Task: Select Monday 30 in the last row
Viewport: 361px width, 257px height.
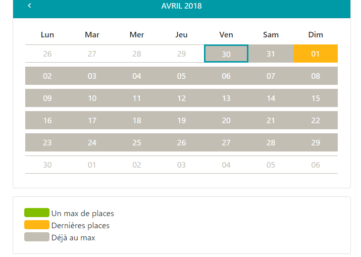Action: coord(47,165)
